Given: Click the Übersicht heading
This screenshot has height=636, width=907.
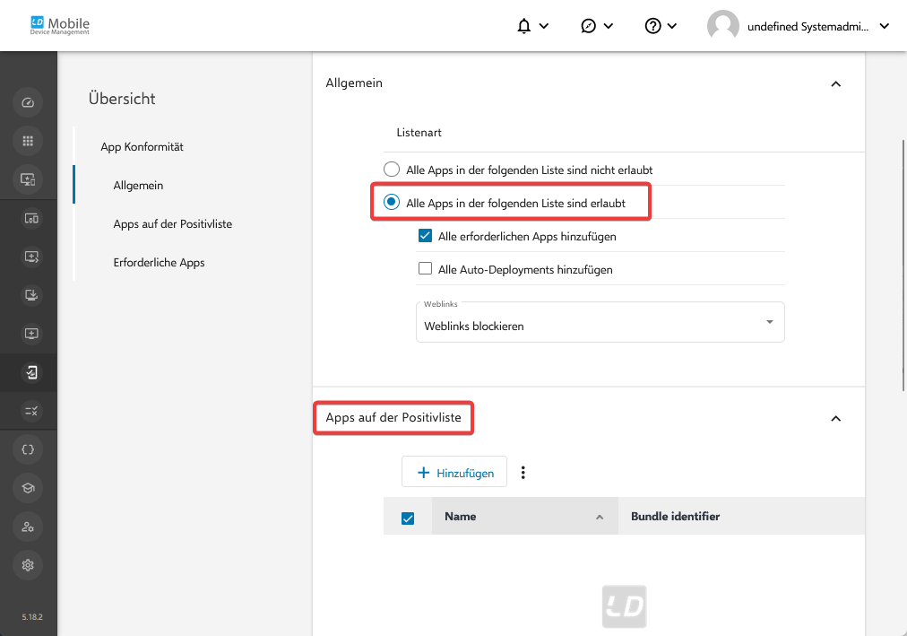Looking at the screenshot, I should [122, 99].
